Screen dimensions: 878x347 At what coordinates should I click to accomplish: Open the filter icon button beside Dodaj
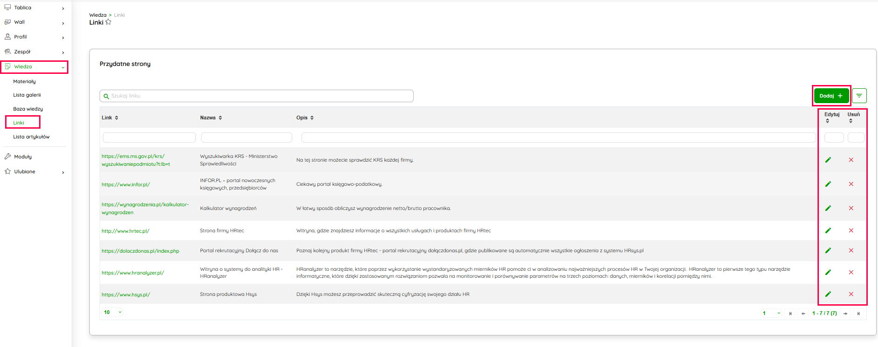(859, 96)
